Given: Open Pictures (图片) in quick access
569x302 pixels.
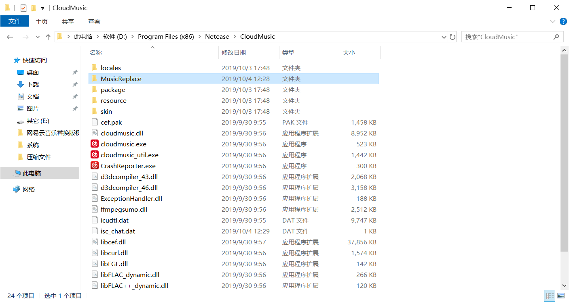Looking at the screenshot, I should [x=33, y=108].
